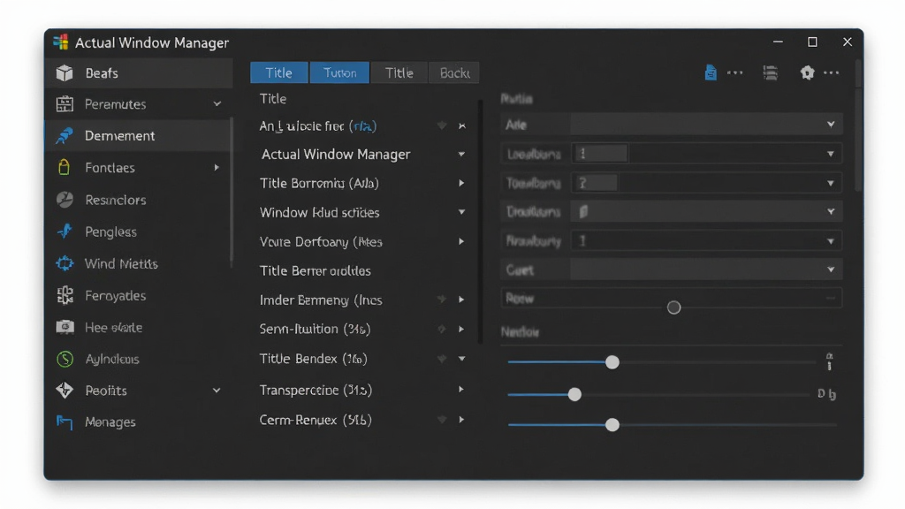Select Menages in the sidebar
Viewport: 905px width, 509px height.
point(139,422)
